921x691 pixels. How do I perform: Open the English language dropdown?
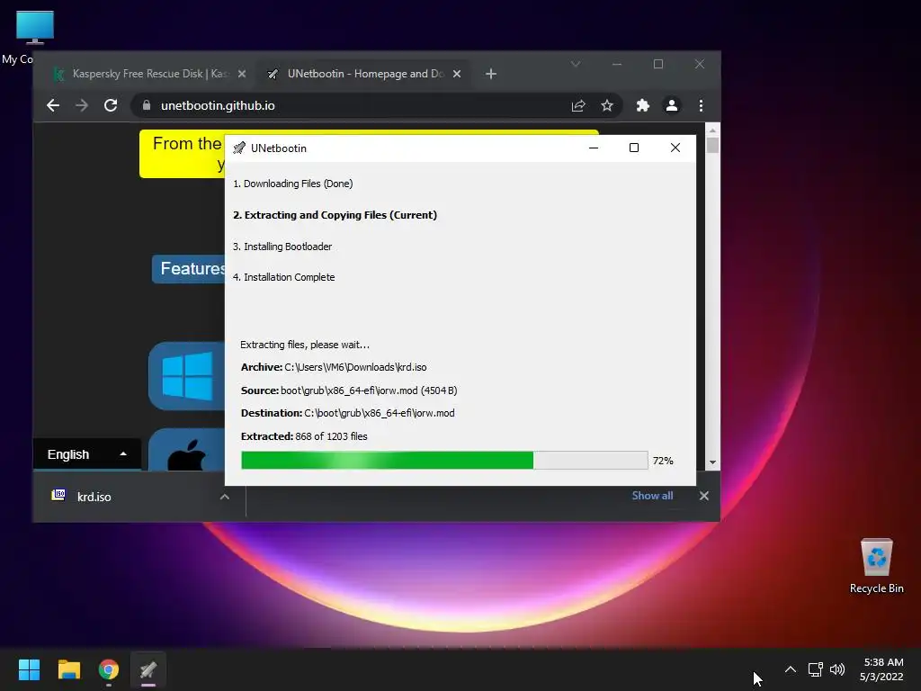[87, 454]
